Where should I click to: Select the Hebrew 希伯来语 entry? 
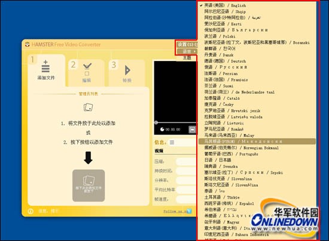[257, 209]
